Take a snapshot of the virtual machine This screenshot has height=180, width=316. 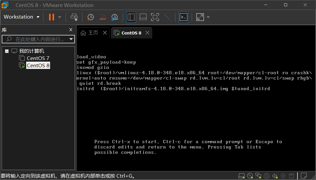90,17
